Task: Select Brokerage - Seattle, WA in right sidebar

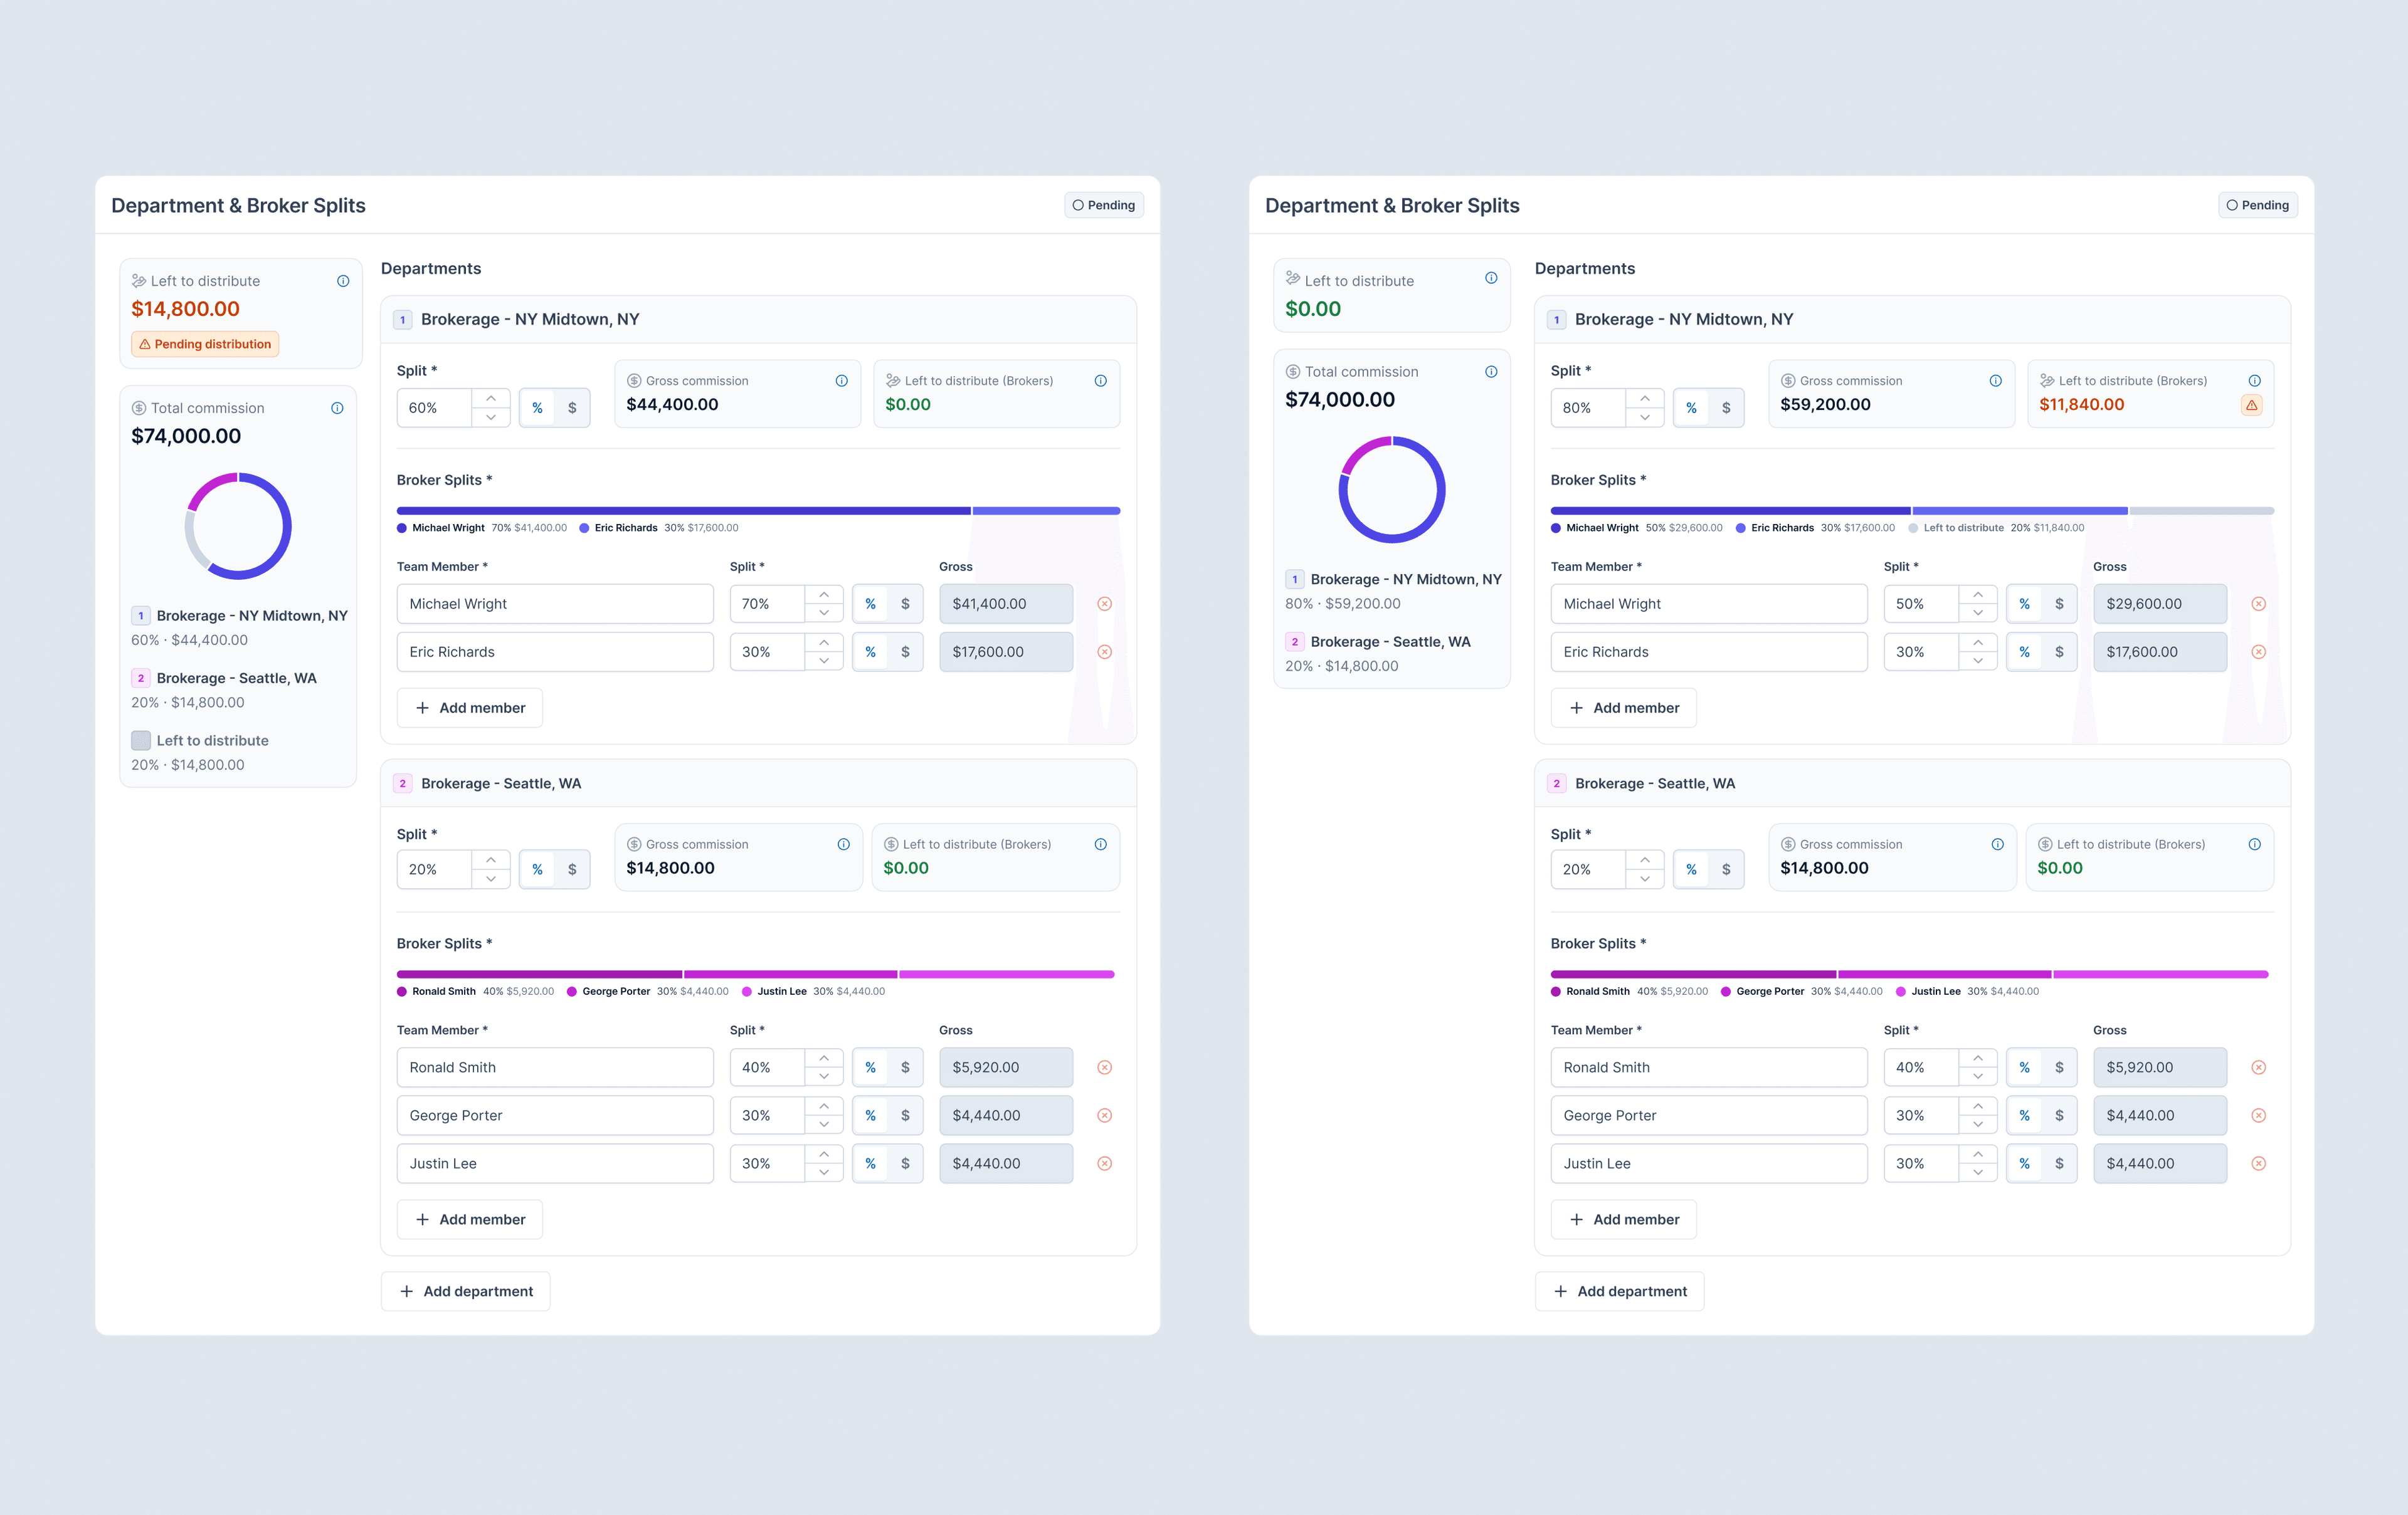Action: tap(1390, 642)
